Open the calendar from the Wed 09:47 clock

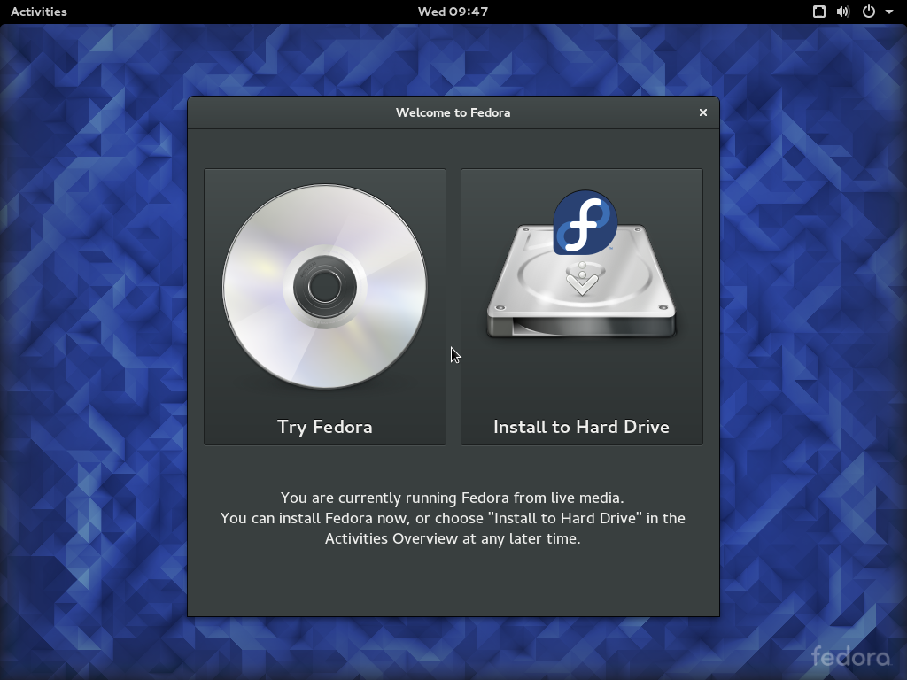[453, 12]
